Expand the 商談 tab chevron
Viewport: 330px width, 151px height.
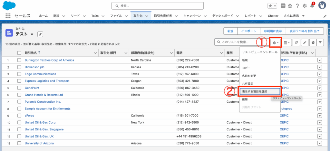point(64,16)
